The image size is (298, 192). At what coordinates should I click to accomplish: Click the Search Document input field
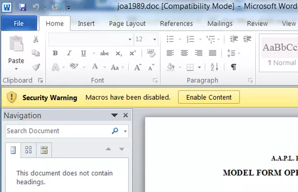58,131
